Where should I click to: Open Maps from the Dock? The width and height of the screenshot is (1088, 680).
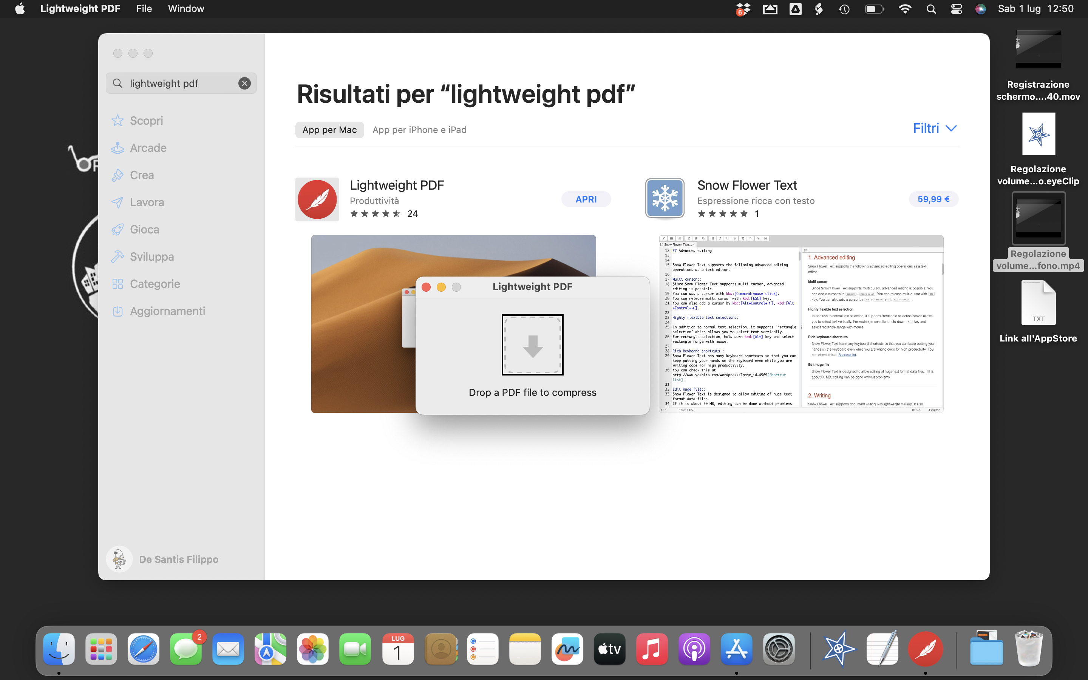(270, 649)
